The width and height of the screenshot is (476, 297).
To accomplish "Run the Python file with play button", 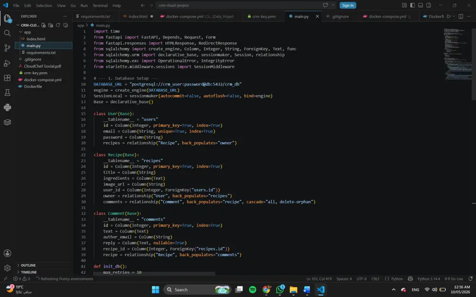I will pos(449,16).
